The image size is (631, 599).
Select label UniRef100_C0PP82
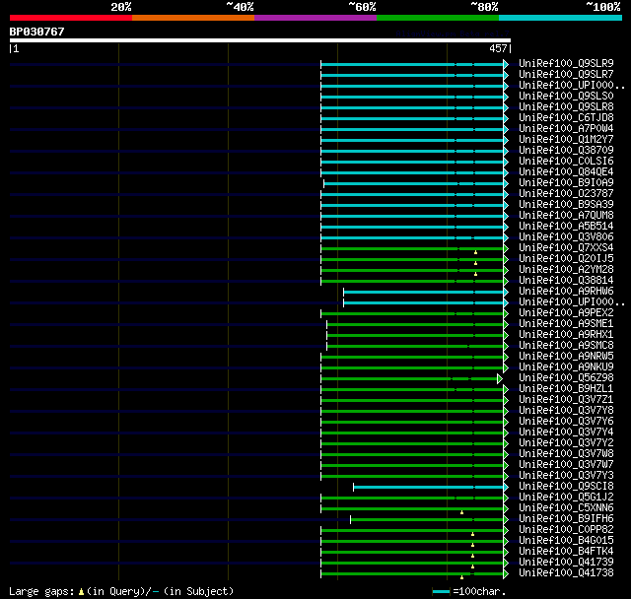coord(566,530)
